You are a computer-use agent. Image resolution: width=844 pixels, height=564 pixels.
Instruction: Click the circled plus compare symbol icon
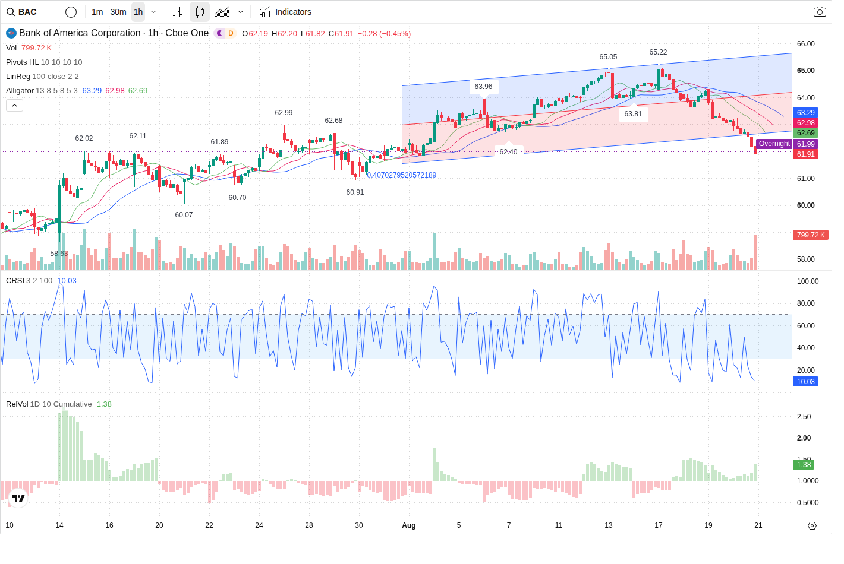71,12
